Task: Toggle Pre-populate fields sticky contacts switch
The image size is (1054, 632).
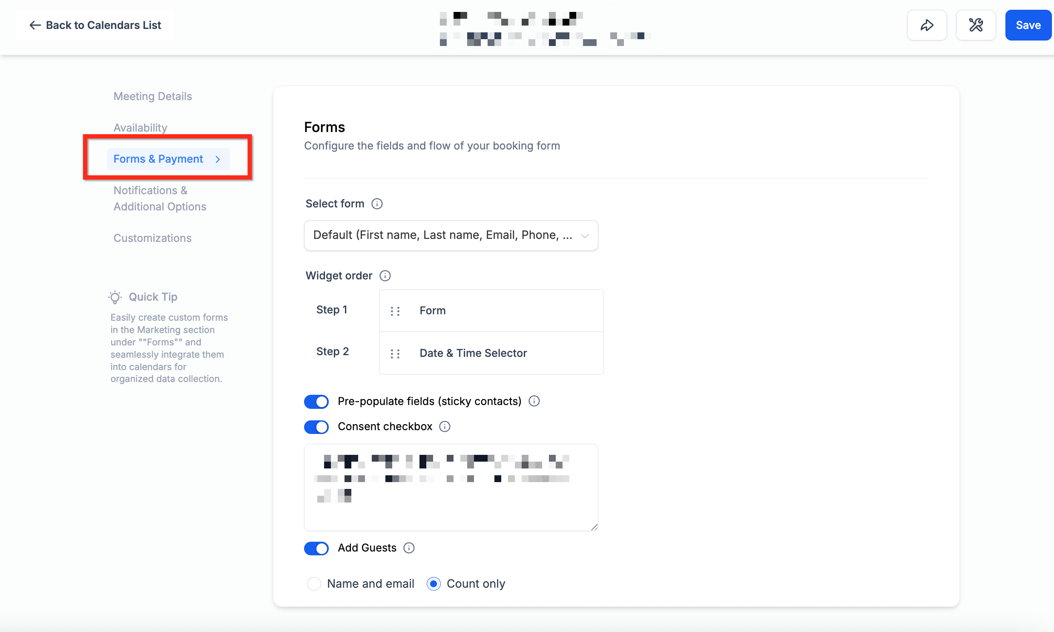Action: [316, 402]
